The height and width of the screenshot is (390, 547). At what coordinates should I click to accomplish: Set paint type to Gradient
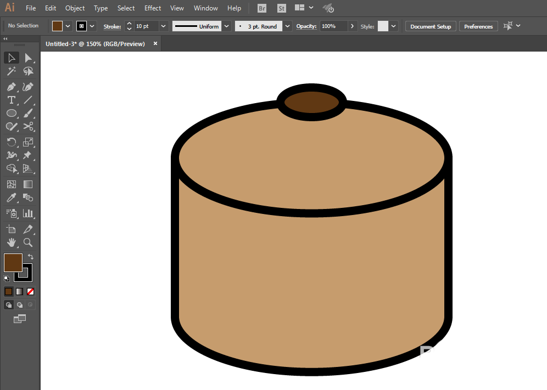coord(20,291)
